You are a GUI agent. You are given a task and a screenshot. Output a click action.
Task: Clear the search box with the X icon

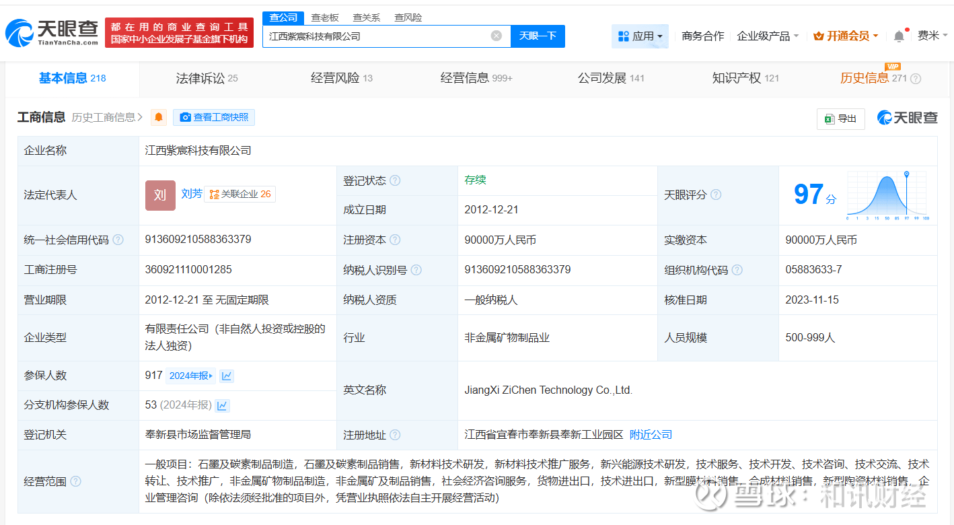[x=497, y=36]
